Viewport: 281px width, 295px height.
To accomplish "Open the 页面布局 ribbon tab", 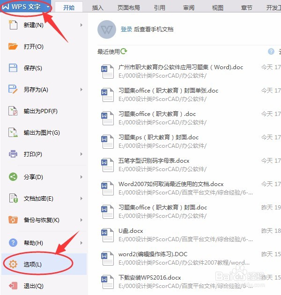I will coord(129,7).
